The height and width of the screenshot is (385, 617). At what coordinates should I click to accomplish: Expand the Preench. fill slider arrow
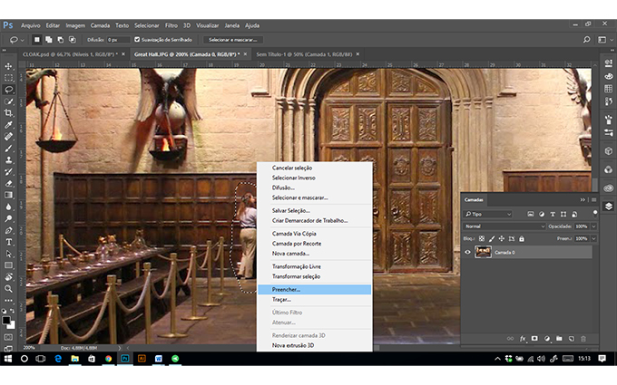(593, 238)
